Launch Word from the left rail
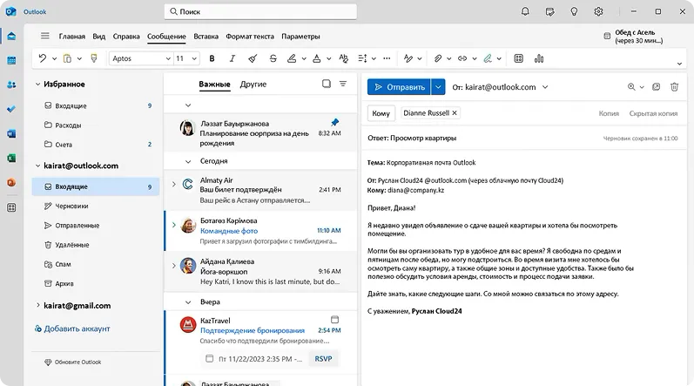The width and height of the screenshot is (694, 386). tap(11, 133)
